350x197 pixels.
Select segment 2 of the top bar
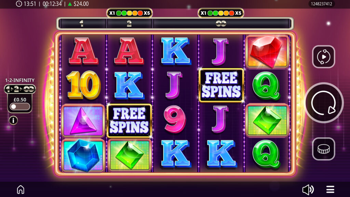129,24
